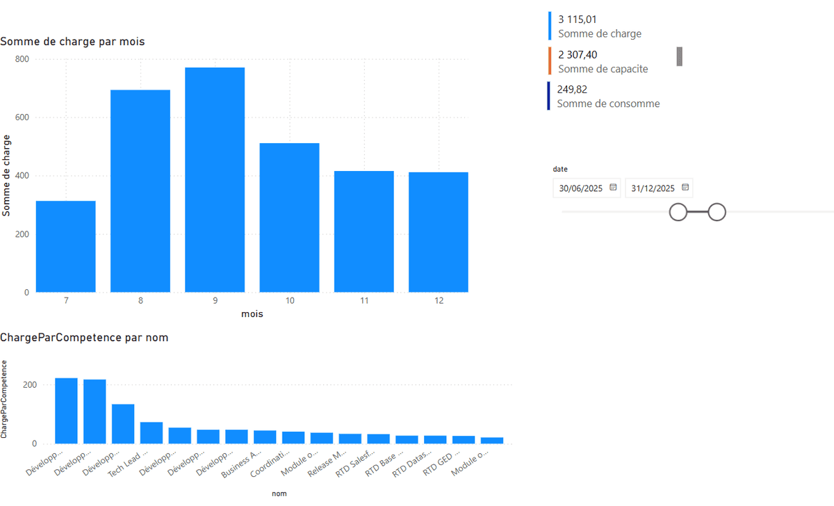Image resolution: width=834 pixels, height=506 pixels.
Task: Select the Somme de capacite card
Action: [602, 61]
